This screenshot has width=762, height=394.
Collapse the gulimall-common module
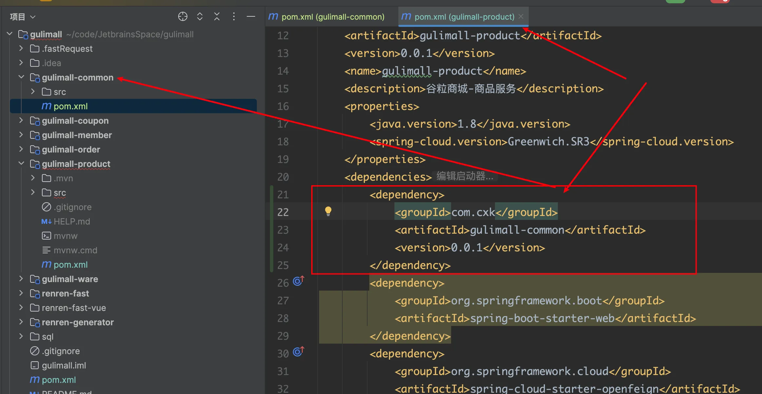pos(21,77)
